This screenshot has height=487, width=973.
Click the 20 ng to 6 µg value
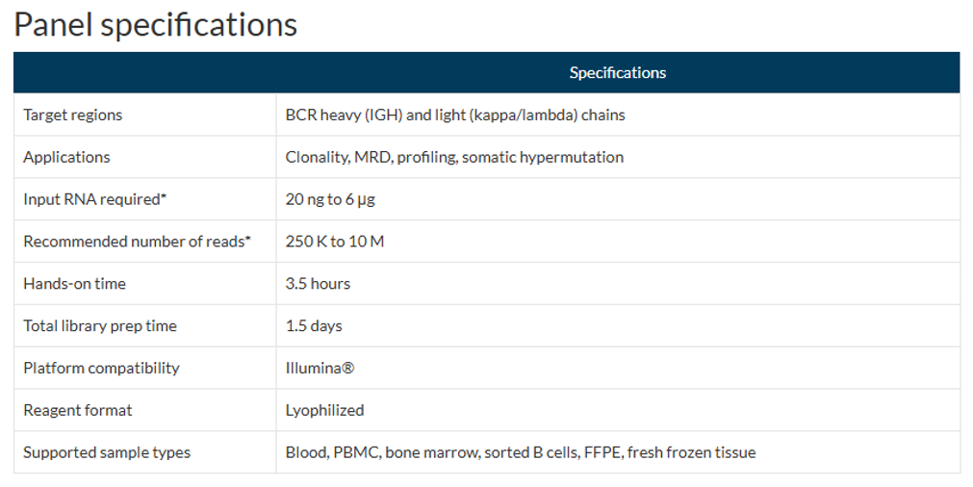(x=330, y=199)
